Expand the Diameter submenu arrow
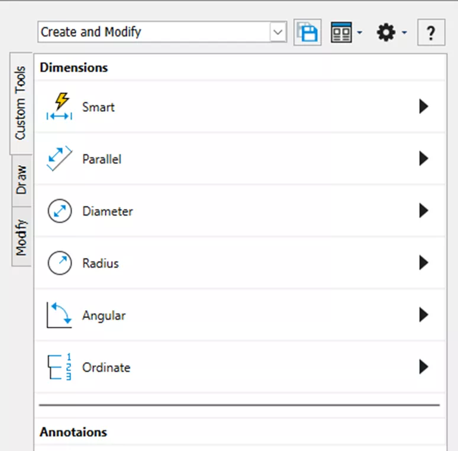458x451 pixels. [x=423, y=211]
